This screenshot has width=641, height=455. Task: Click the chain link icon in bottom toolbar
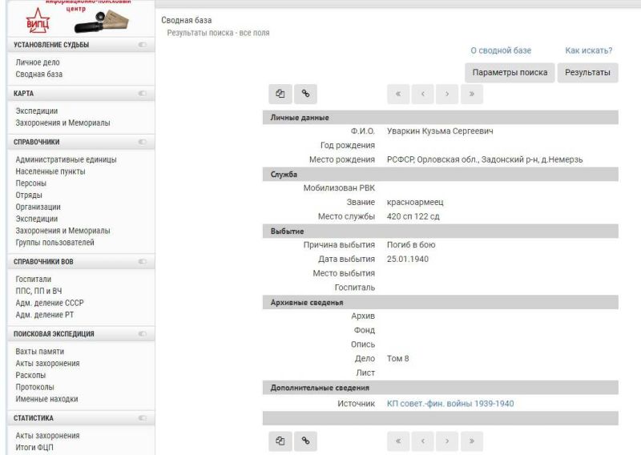tap(305, 440)
